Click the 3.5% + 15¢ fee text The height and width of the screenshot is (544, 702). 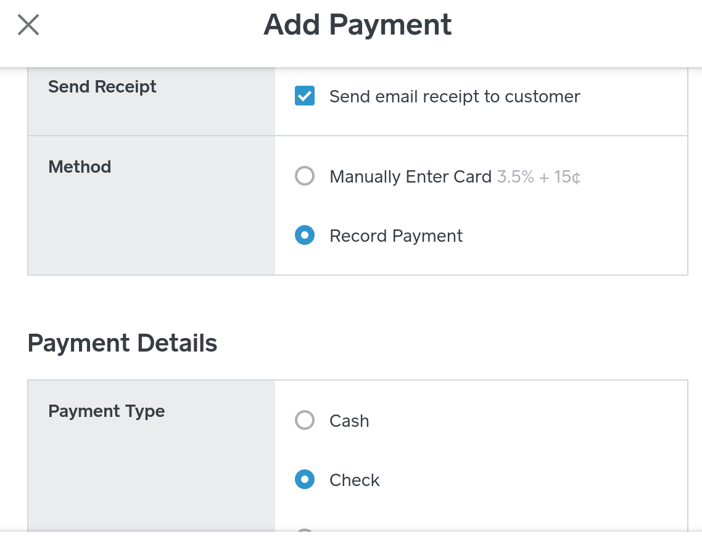pyautogui.click(x=539, y=177)
